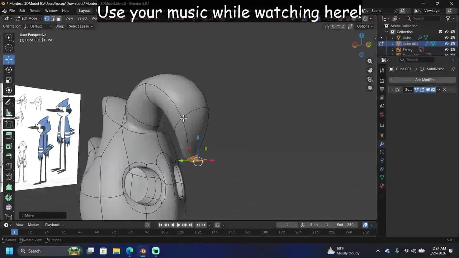Click the viewport zoom magnifier icon
This screenshot has height=258, width=459.
coord(370,61)
